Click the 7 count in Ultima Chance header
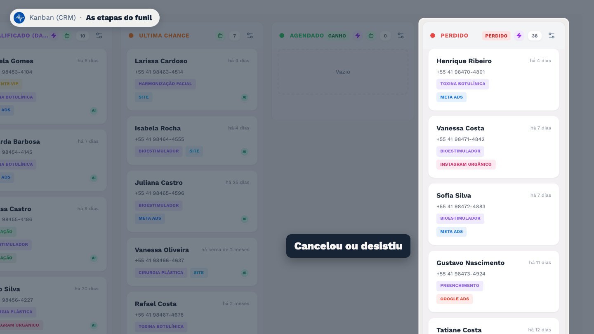Screen dimensions: 594x334 (234, 36)
